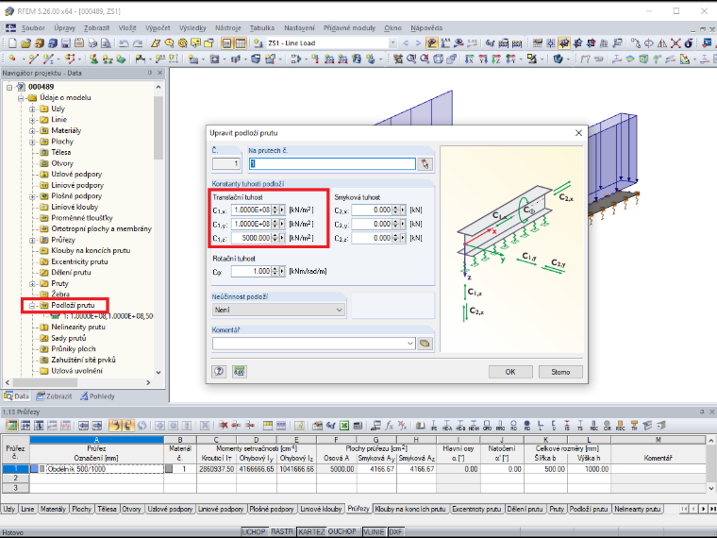717x538 pixels.
Task: Toggle the highlighted second sync button in table toolbar
Action: [x=128, y=426]
